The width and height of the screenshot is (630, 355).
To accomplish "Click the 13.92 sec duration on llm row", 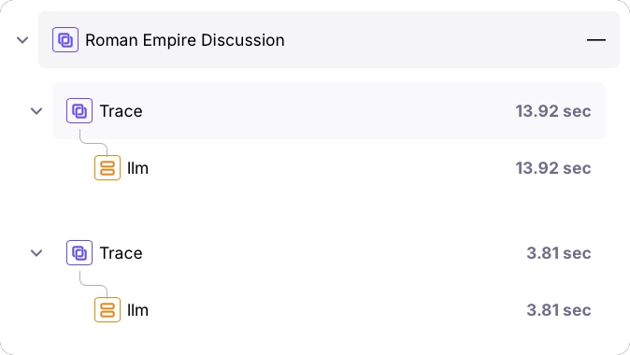I will coord(553,168).
